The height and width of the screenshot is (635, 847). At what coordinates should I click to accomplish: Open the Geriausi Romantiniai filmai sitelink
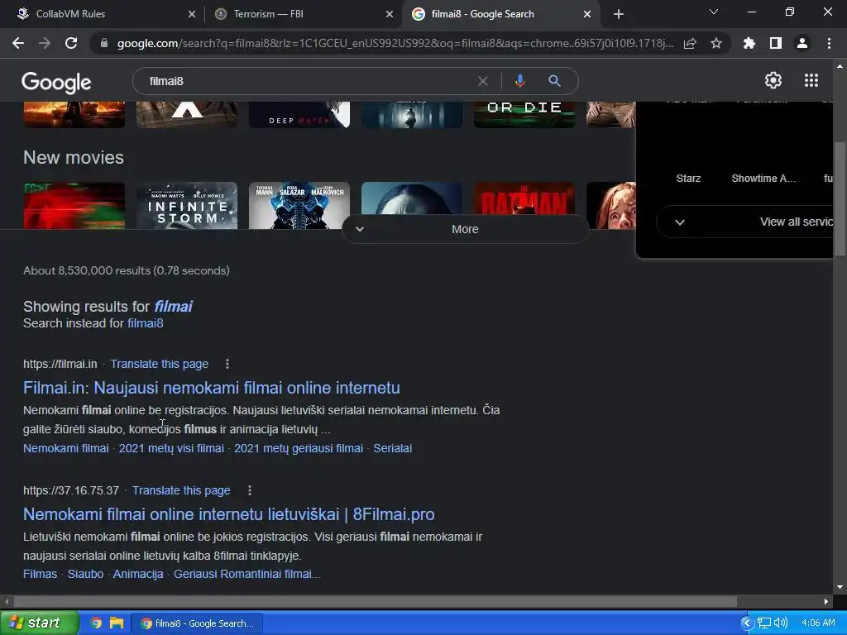(x=246, y=574)
